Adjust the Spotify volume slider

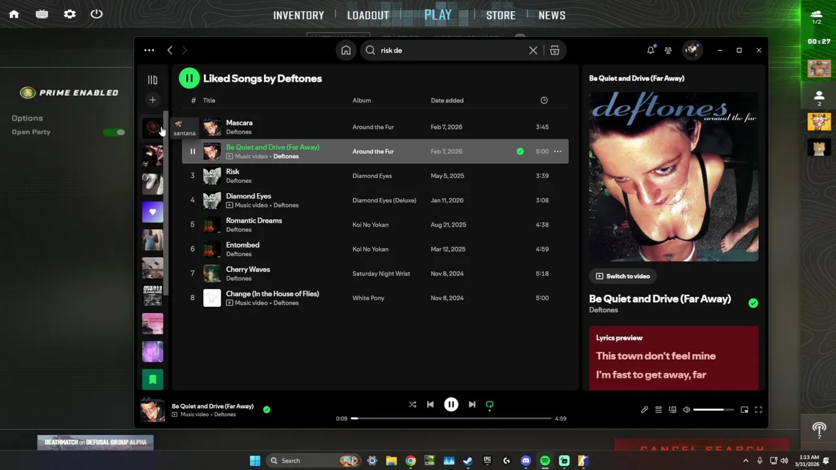(x=713, y=410)
